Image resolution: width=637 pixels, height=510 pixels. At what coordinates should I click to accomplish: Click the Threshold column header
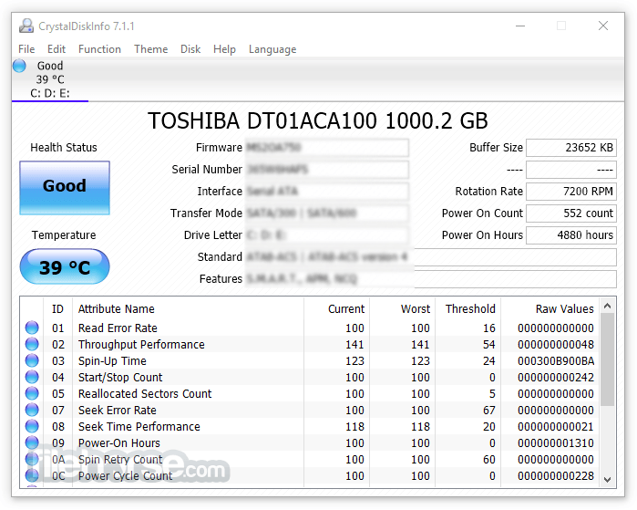(468, 309)
